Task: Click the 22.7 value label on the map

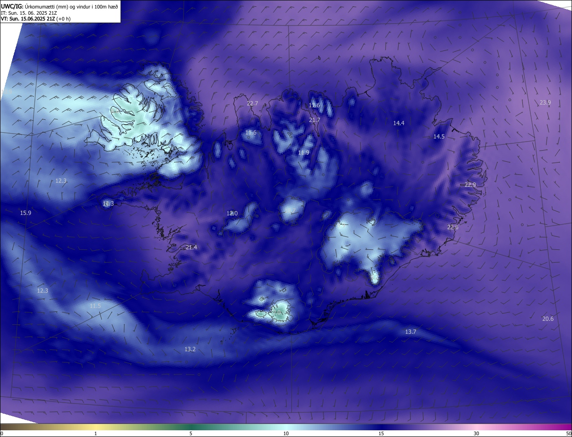Action: [x=252, y=103]
